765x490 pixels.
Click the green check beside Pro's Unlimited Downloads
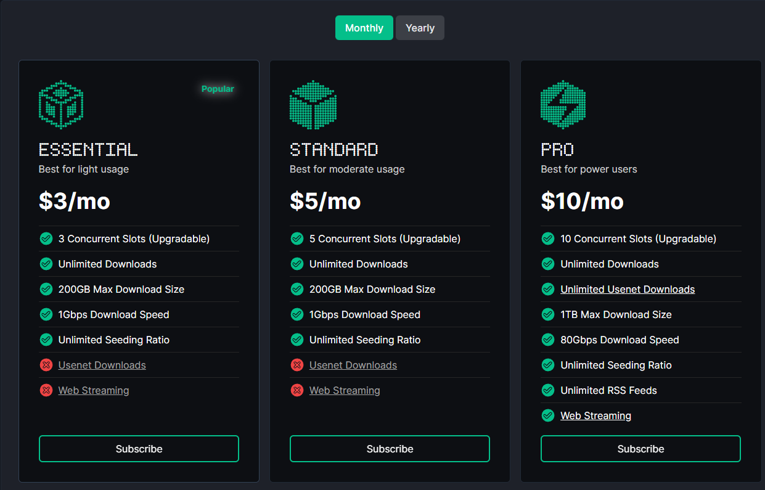(x=548, y=264)
